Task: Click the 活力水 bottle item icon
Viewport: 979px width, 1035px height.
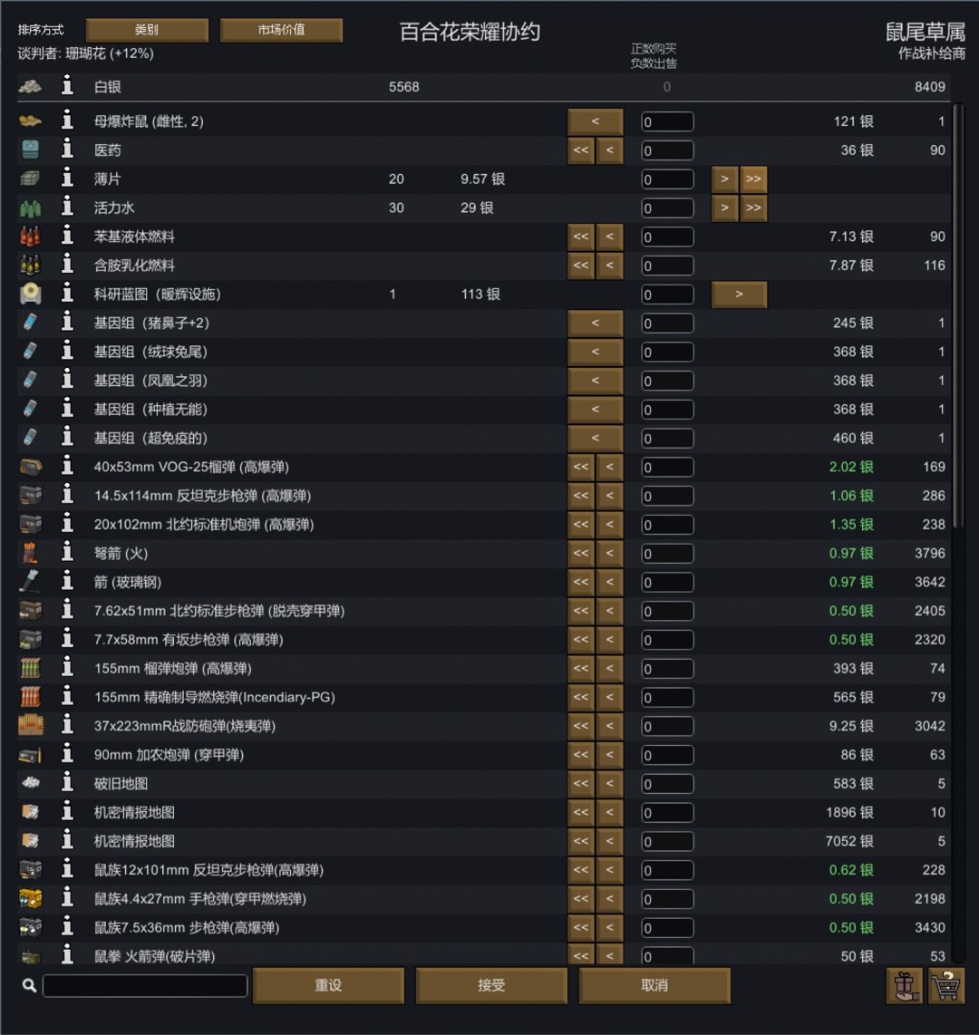Action: pos(30,208)
